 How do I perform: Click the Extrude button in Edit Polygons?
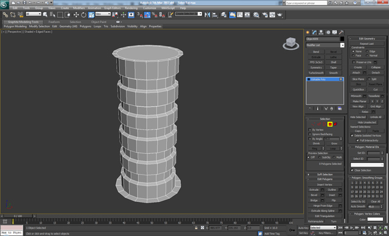coord(314,190)
